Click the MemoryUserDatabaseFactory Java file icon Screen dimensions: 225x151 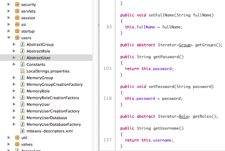pos(22,124)
